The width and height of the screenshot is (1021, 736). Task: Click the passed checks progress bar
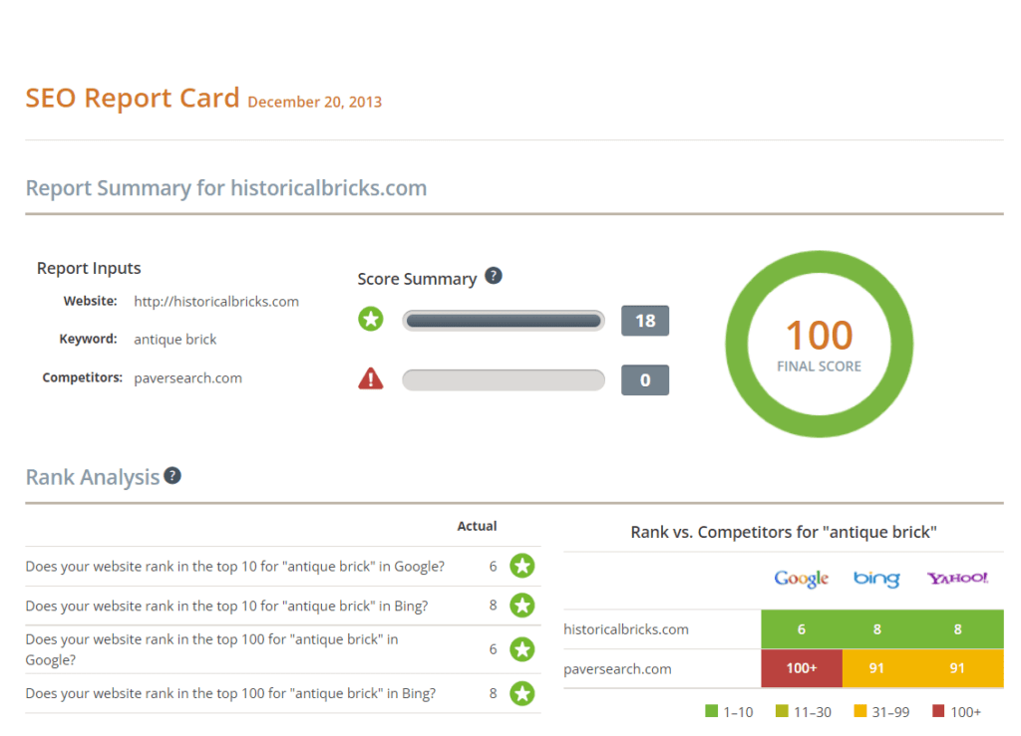pos(504,321)
